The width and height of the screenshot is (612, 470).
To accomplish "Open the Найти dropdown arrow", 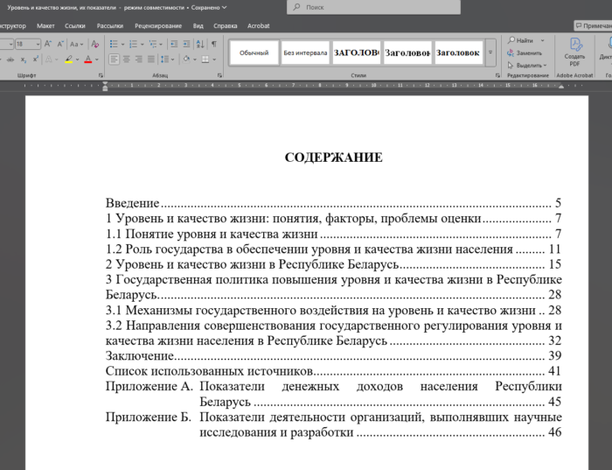I will pos(543,40).
